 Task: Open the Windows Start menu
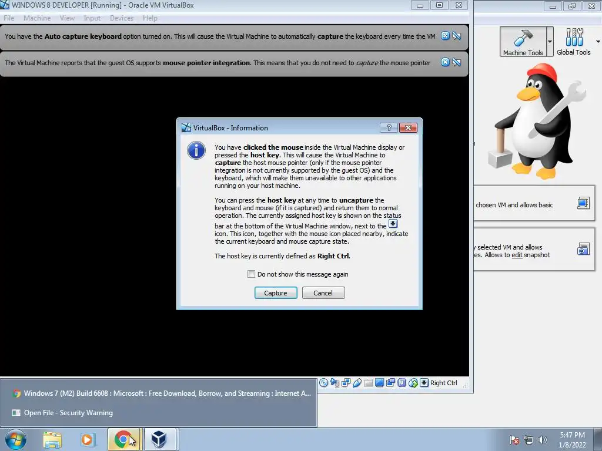pyautogui.click(x=16, y=439)
